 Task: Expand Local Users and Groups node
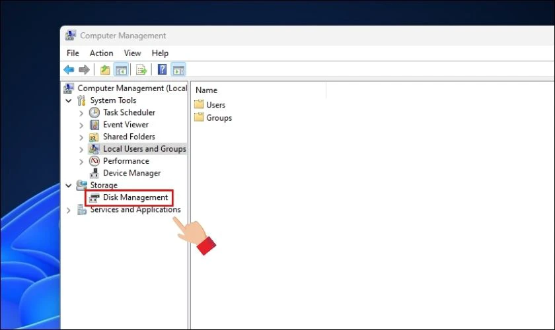click(x=81, y=150)
